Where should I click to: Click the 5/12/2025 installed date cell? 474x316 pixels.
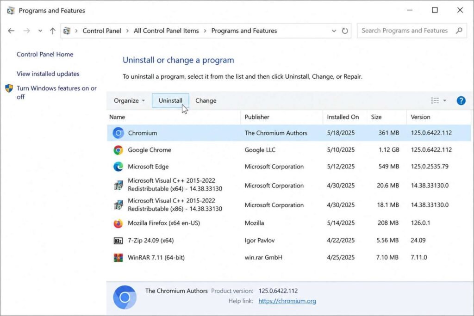coord(341,167)
